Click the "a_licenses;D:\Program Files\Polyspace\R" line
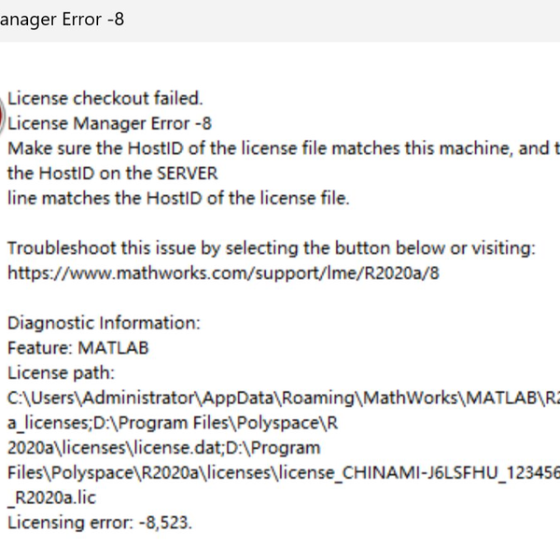The image size is (560, 560). 172,423
